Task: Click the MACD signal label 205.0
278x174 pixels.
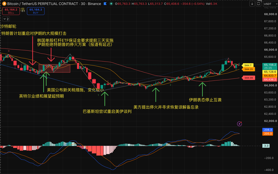Action: tap(268, 134)
